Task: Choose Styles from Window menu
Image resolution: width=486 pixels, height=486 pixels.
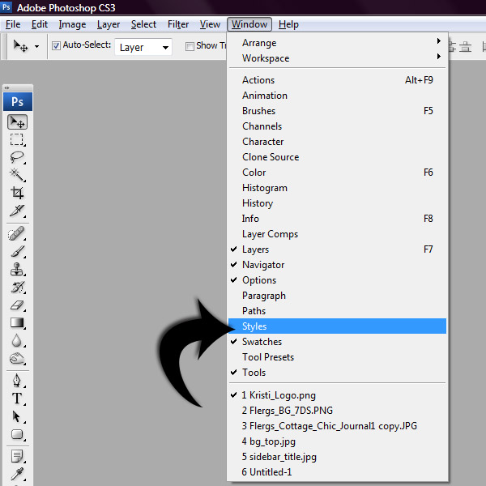Action: click(337, 326)
